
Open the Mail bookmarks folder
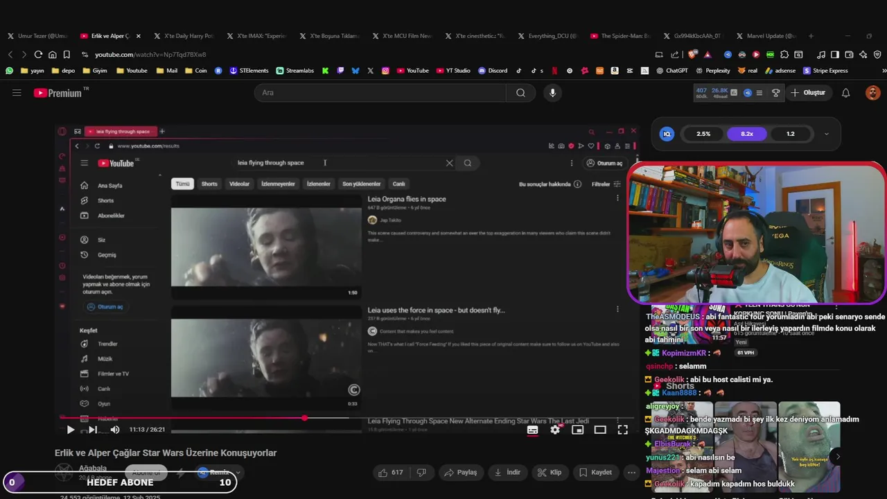pyautogui.click(x=166, y=71)
